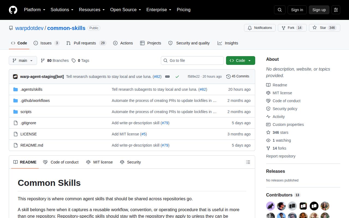Open the README outline list icon

248,162
